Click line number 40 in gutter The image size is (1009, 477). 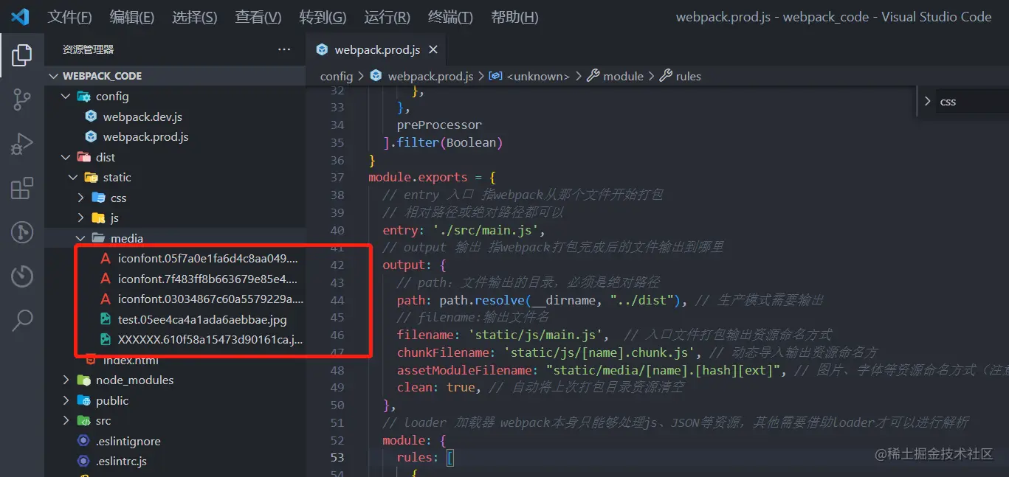[x=337, y=230]
